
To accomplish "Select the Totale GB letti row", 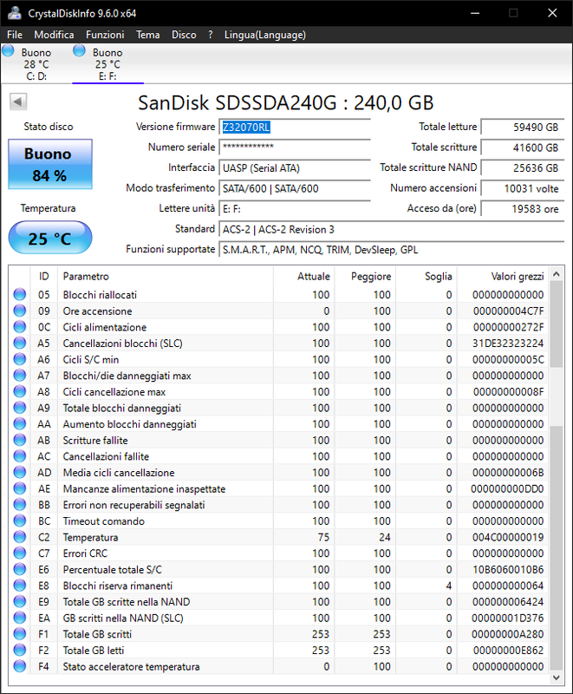I will pyautogui.click(x=278, y=650).
